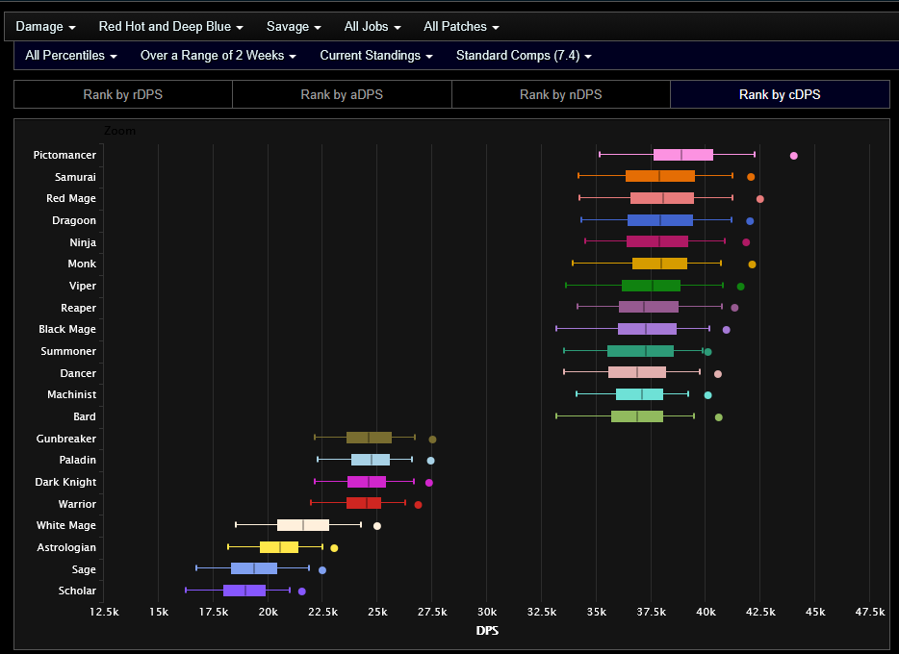Click the Dark Knight job label
The image size is (899, 654).
65,482
